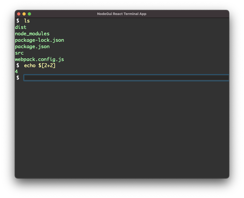Click the word echo in the command

30,66
